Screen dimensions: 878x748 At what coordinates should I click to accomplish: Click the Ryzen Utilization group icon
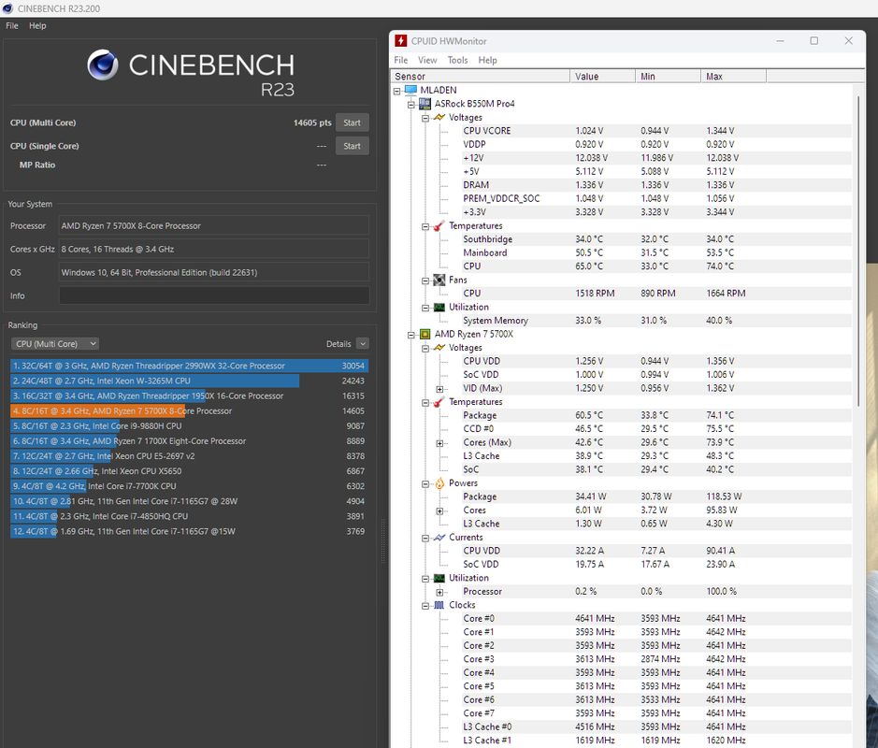[x=439, y=578]
